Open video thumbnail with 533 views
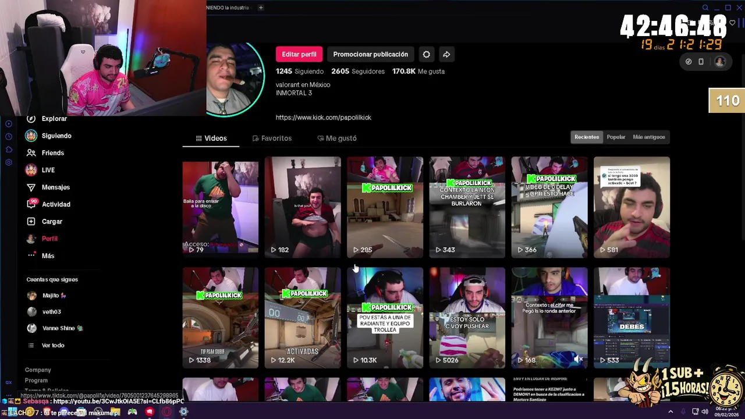 pyautogui.click(x=632, y=318)
